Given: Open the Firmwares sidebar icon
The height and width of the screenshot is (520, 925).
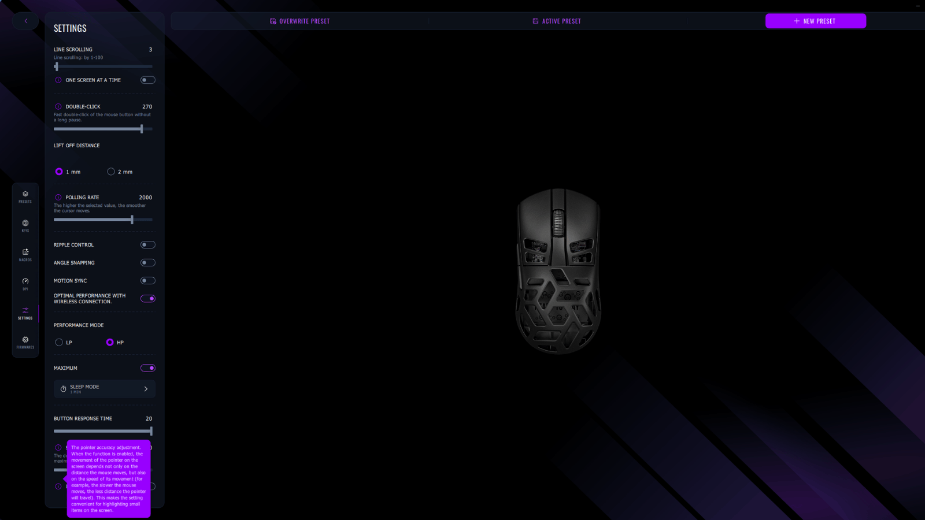Looking at the screenshot, I should 25,342.
